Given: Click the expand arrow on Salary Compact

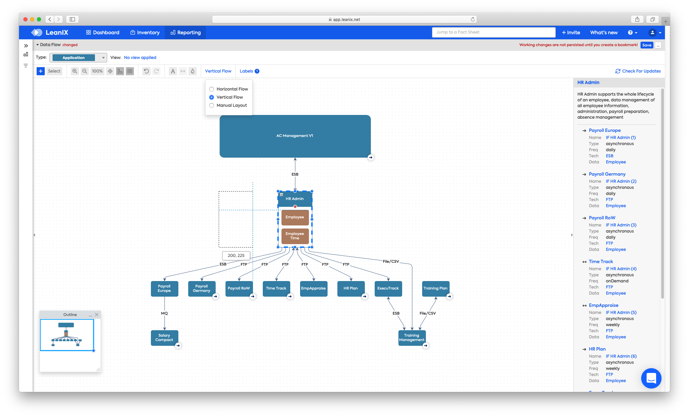Looking at the screenshot, I should tap(178, 345).
